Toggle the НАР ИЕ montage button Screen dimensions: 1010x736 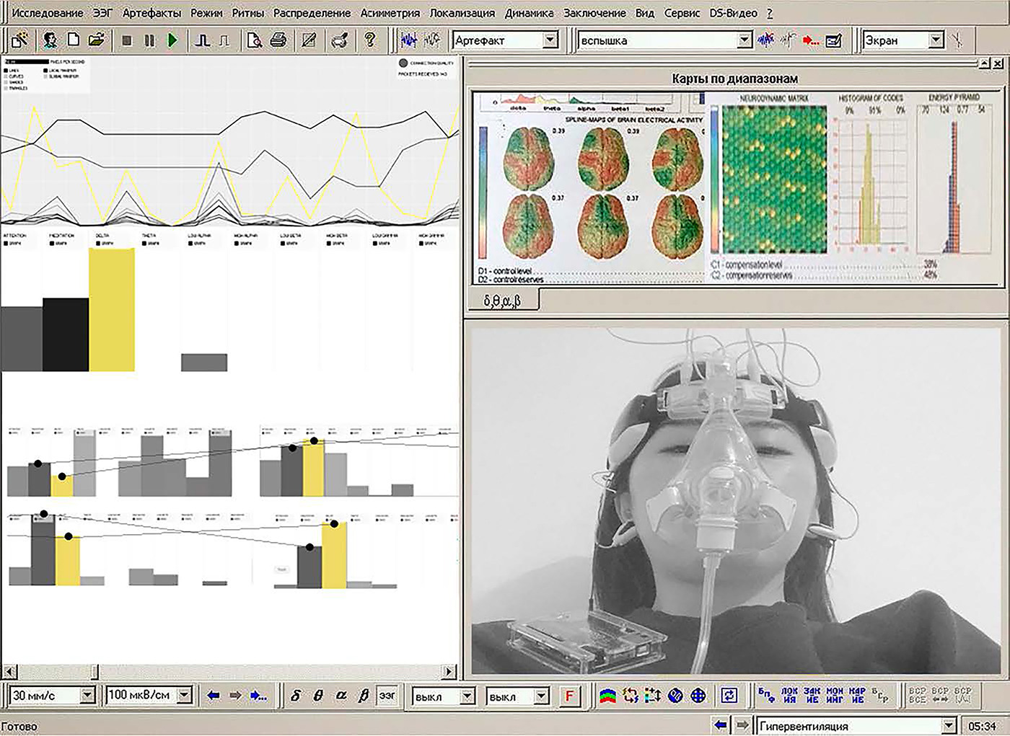tap(857, 696)
